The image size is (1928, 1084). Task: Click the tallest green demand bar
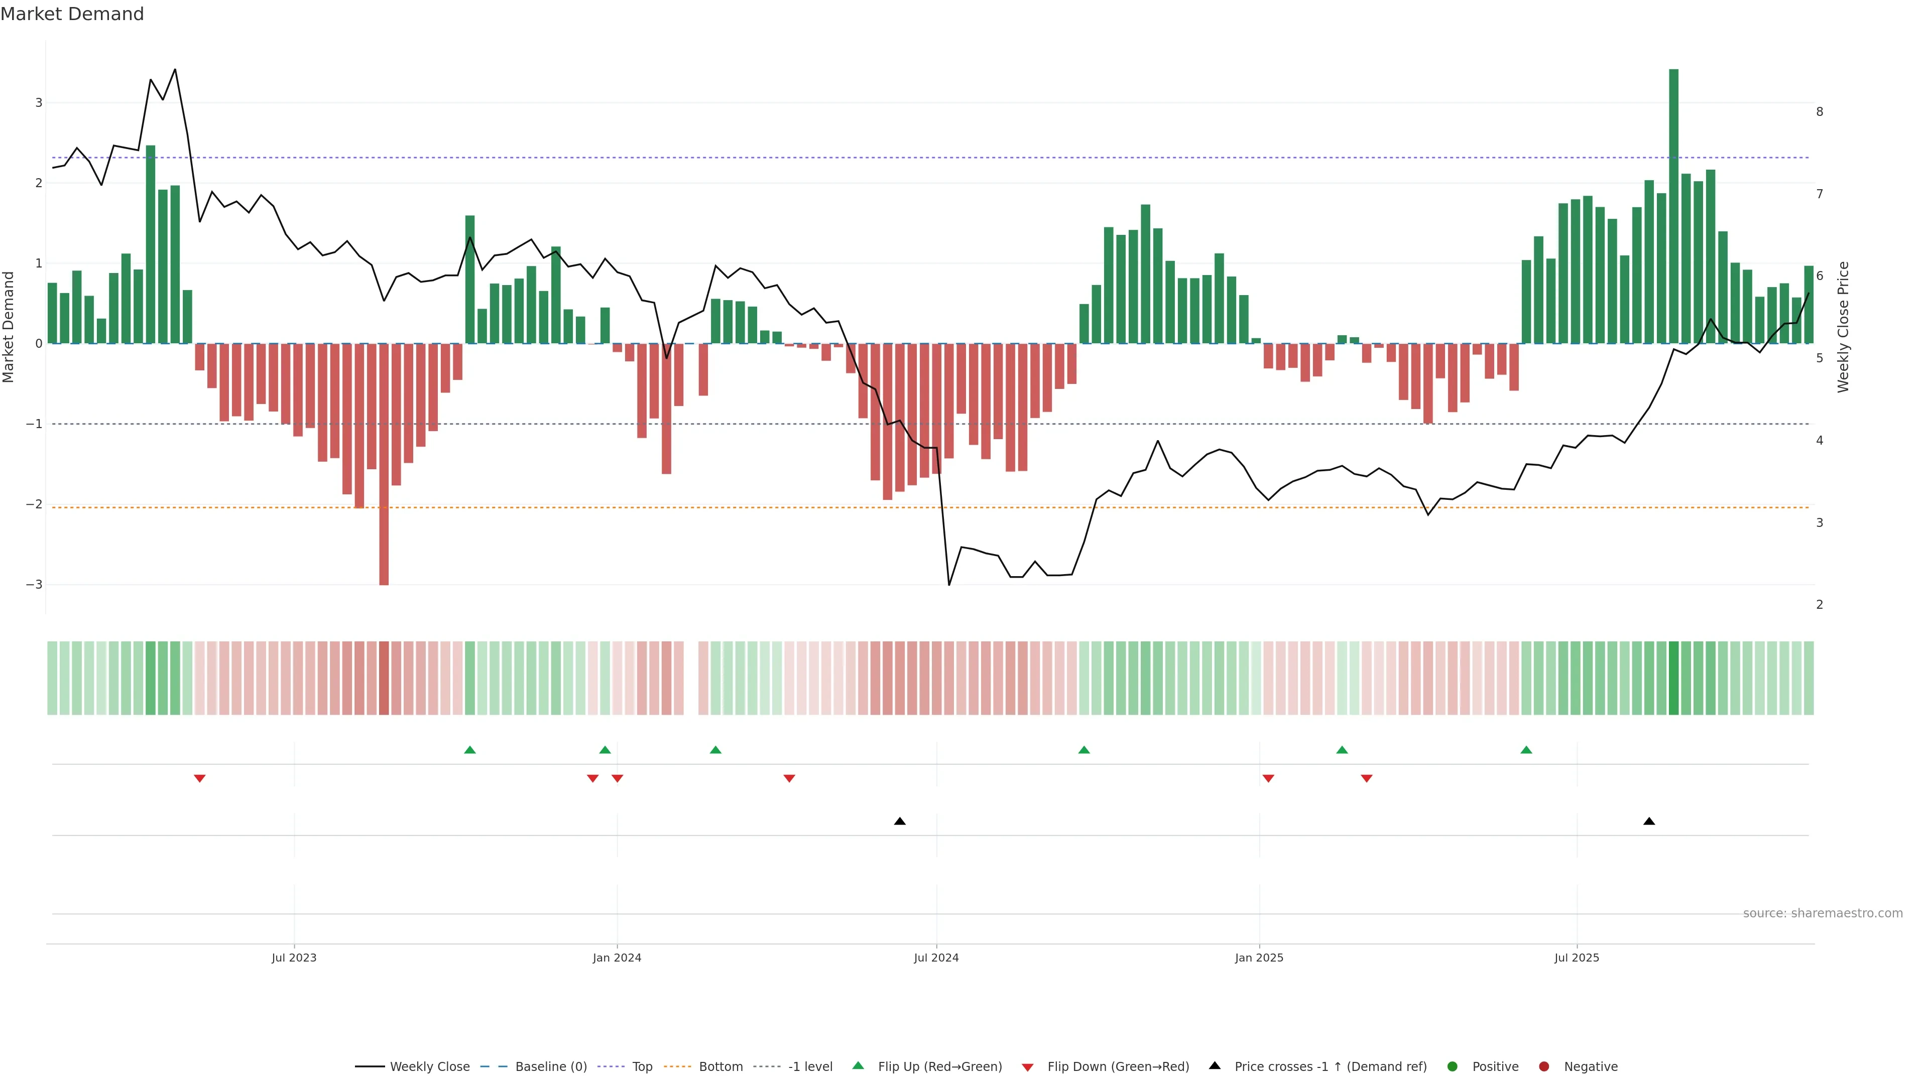coord(1673,206)
